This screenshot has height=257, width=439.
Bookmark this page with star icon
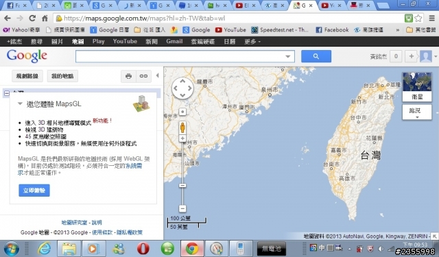coord(418,19)
